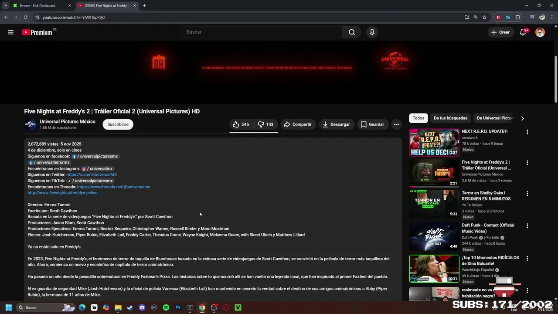Open the fivenightsatfreddys-pelicu link
Viewport: 558px width, 314px height.
(64, 193)
